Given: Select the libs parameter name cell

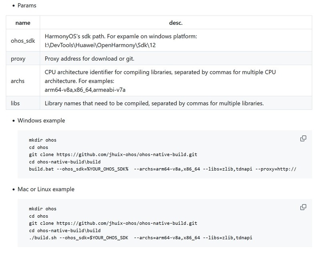Looking at the screenshot, I should 23,103.
